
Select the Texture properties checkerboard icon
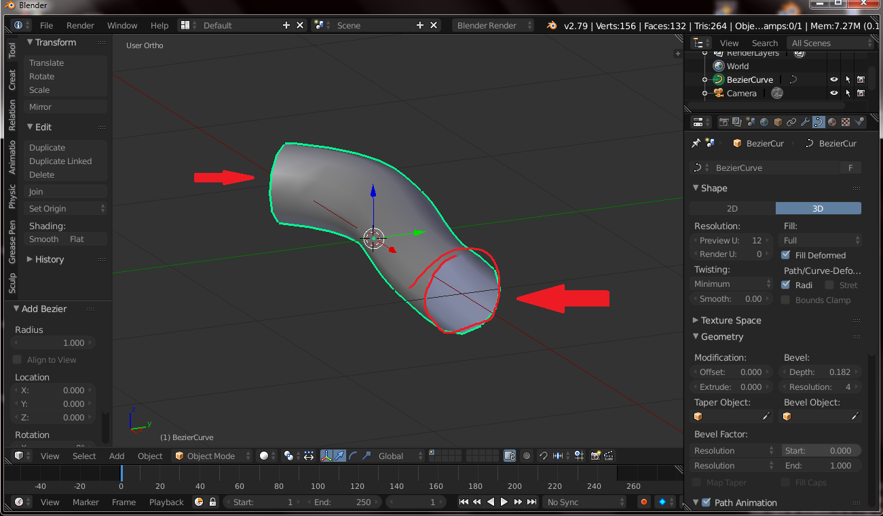click(x=846, y=122)
